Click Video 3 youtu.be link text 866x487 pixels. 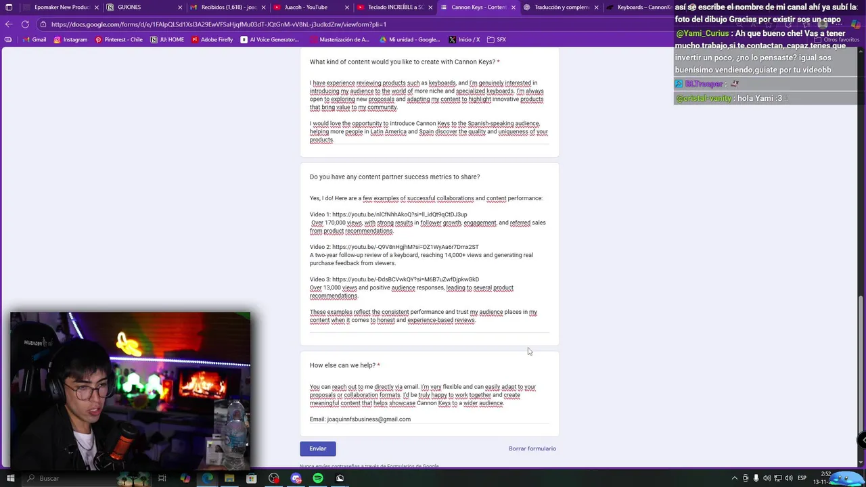click(405, 279)
